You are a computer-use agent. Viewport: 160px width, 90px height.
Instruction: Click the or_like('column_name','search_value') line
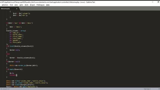click(x=27, y=83)
